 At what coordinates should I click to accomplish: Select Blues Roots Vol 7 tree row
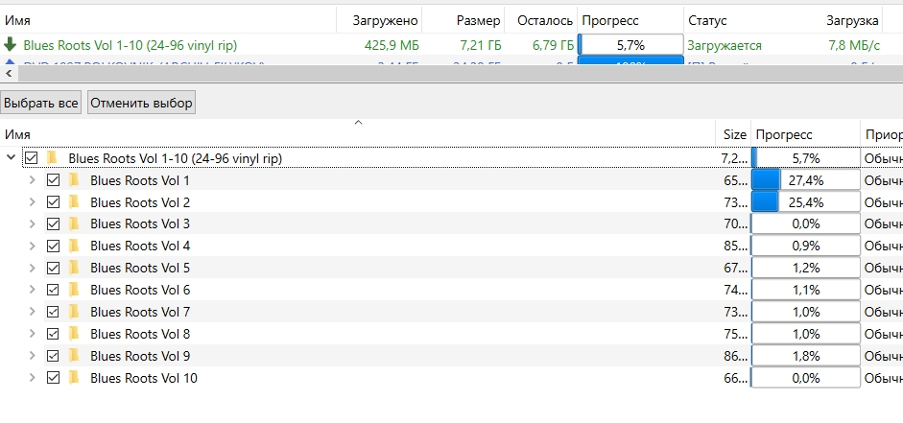click(x=140, y=312)
